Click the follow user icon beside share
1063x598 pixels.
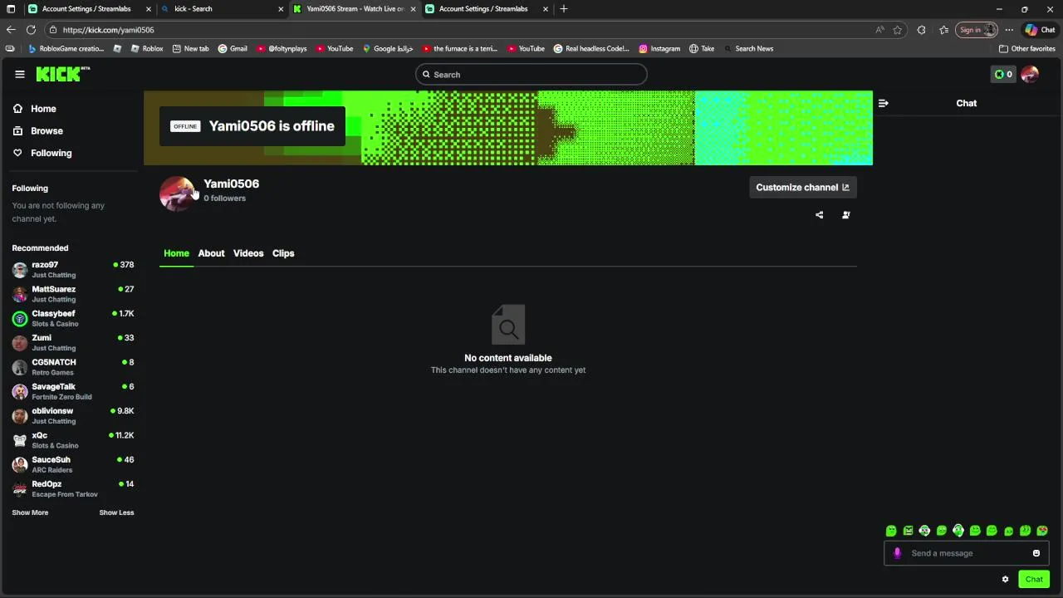click(846, 215)
